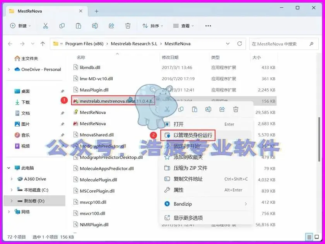Expand the OneDrive - Personal tree node

point(9,69)
